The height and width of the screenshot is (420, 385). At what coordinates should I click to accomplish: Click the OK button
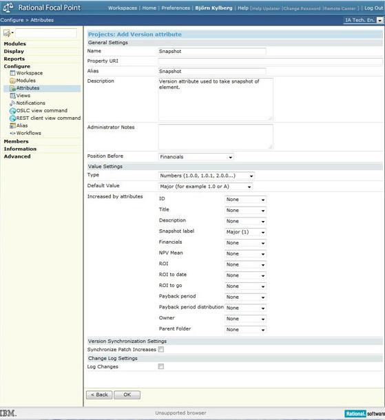pyautogui.click(x=127, y=395)
